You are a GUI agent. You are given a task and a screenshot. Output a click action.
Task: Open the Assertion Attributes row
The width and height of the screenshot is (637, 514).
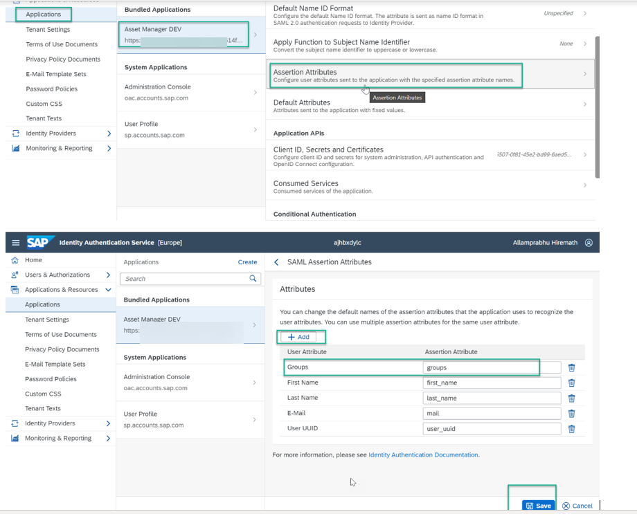click(x=430, y=75)
